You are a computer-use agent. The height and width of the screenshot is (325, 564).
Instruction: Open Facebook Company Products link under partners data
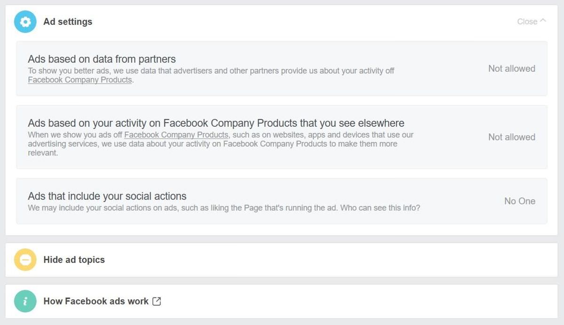coord(80,80)
